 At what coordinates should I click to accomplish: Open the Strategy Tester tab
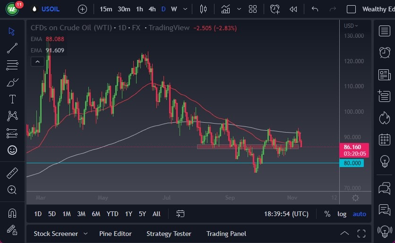coord(169,234)
